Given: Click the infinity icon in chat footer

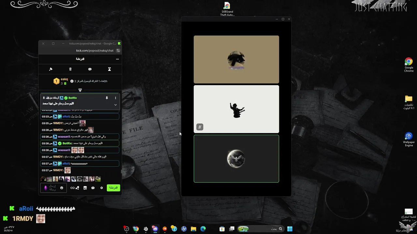Looking at the screenshot, I should (72, 188).
